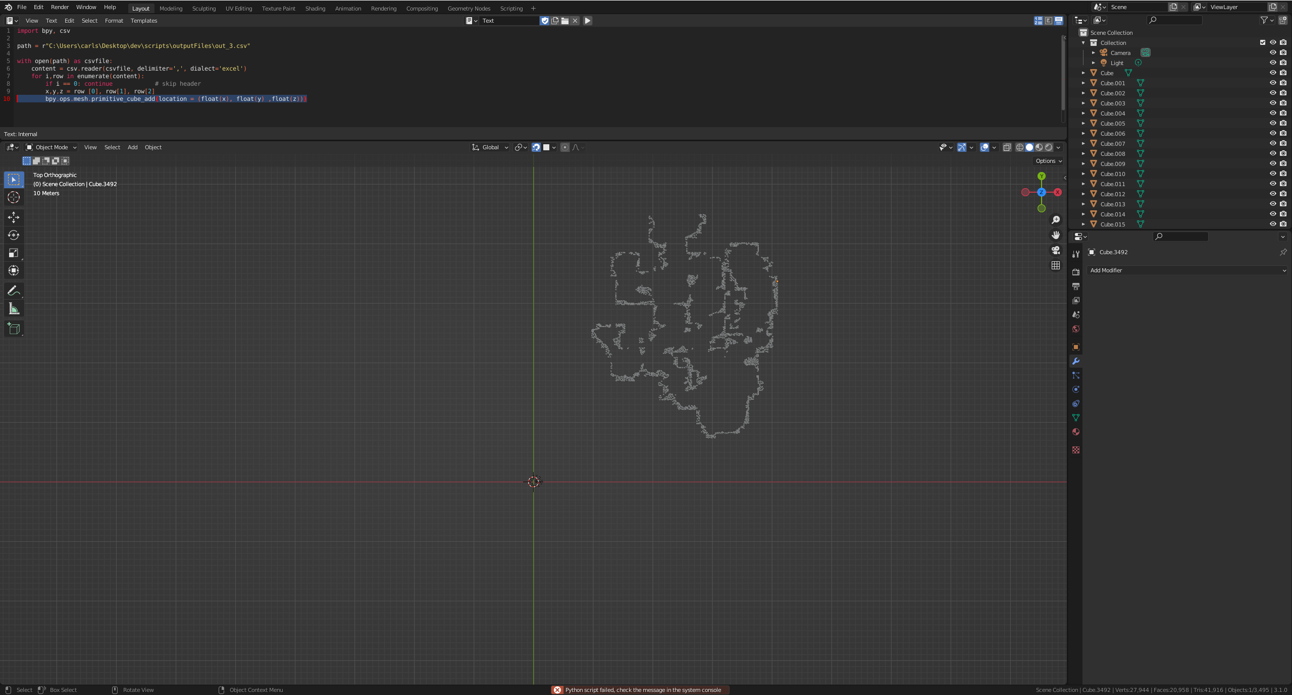Expand the Cube.003 tree item
The image size is (1292, 695).
[x=1083, y=103]
